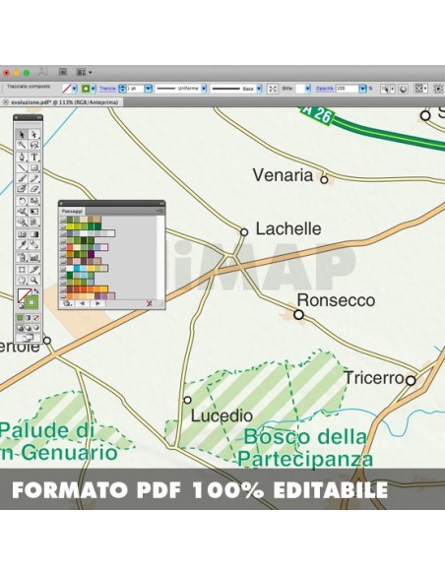Open opacity percentage dropdown arrow
The width and height of the screenshot is (445, 575).
coord(363,89)
